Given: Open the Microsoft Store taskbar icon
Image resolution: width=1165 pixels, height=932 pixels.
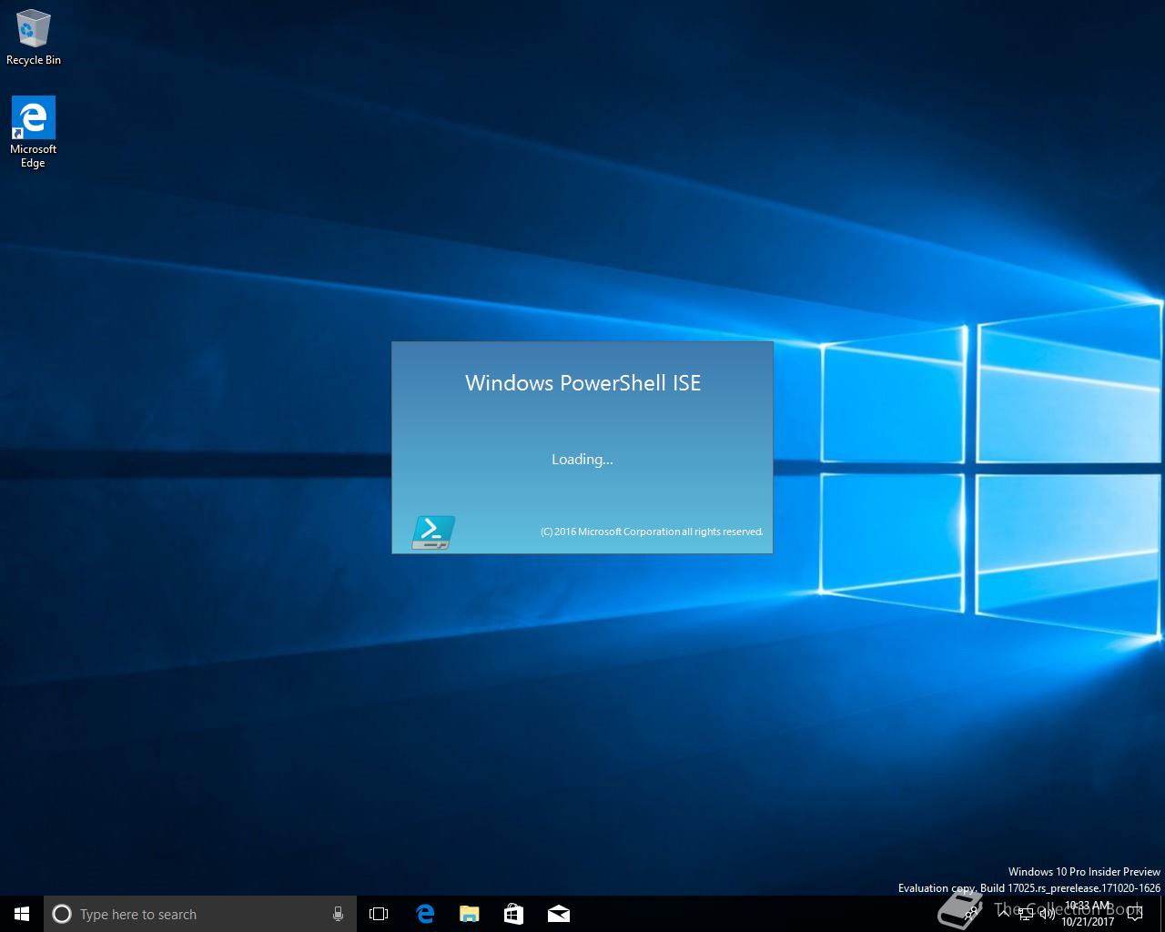Looking at the screenshot, I should (x=513, y=914).
